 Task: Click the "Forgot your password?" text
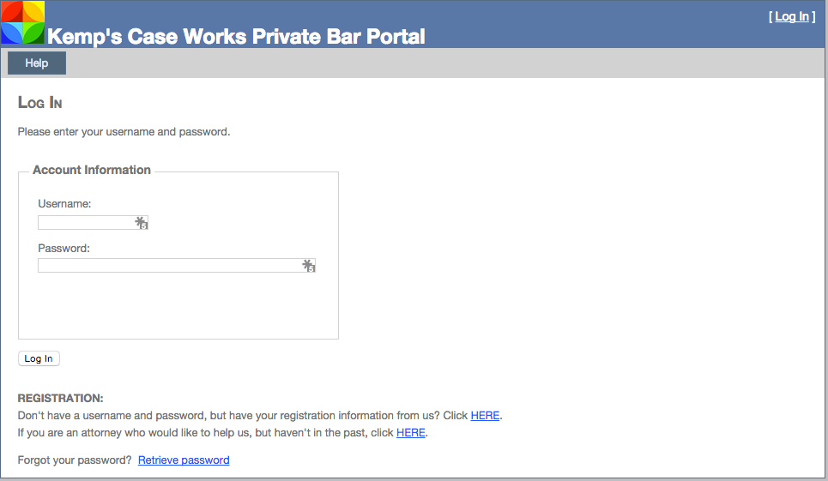pos(75,460)
